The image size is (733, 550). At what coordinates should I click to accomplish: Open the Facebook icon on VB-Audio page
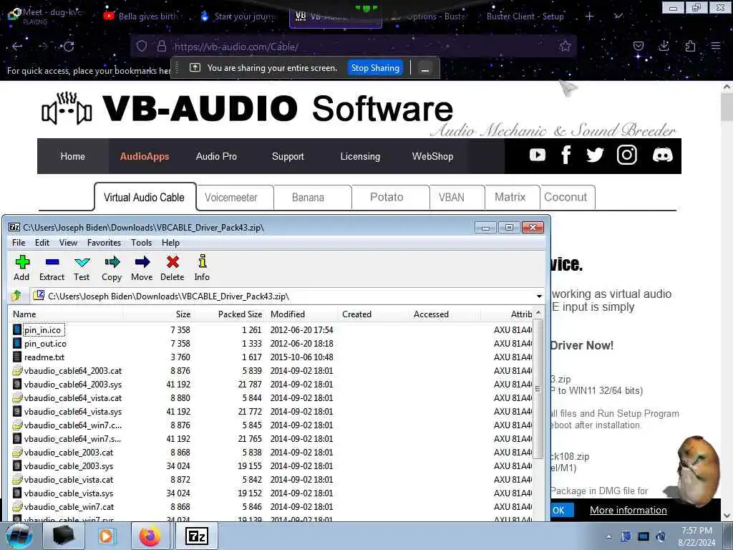pos(565,155)
